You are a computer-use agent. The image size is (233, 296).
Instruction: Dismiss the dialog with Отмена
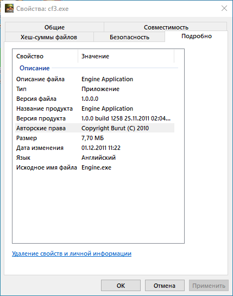(x=165, y=286)
